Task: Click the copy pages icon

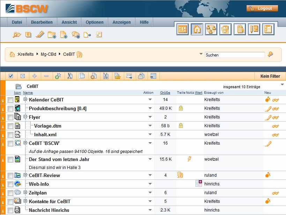Action: point(82,76)
